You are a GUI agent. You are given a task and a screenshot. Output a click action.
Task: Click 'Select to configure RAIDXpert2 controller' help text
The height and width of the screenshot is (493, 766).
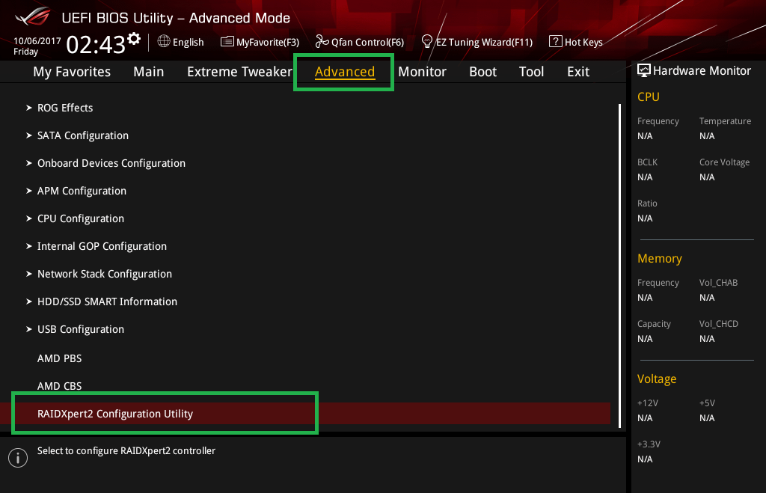pyautogui.click(x=126, y=451)
